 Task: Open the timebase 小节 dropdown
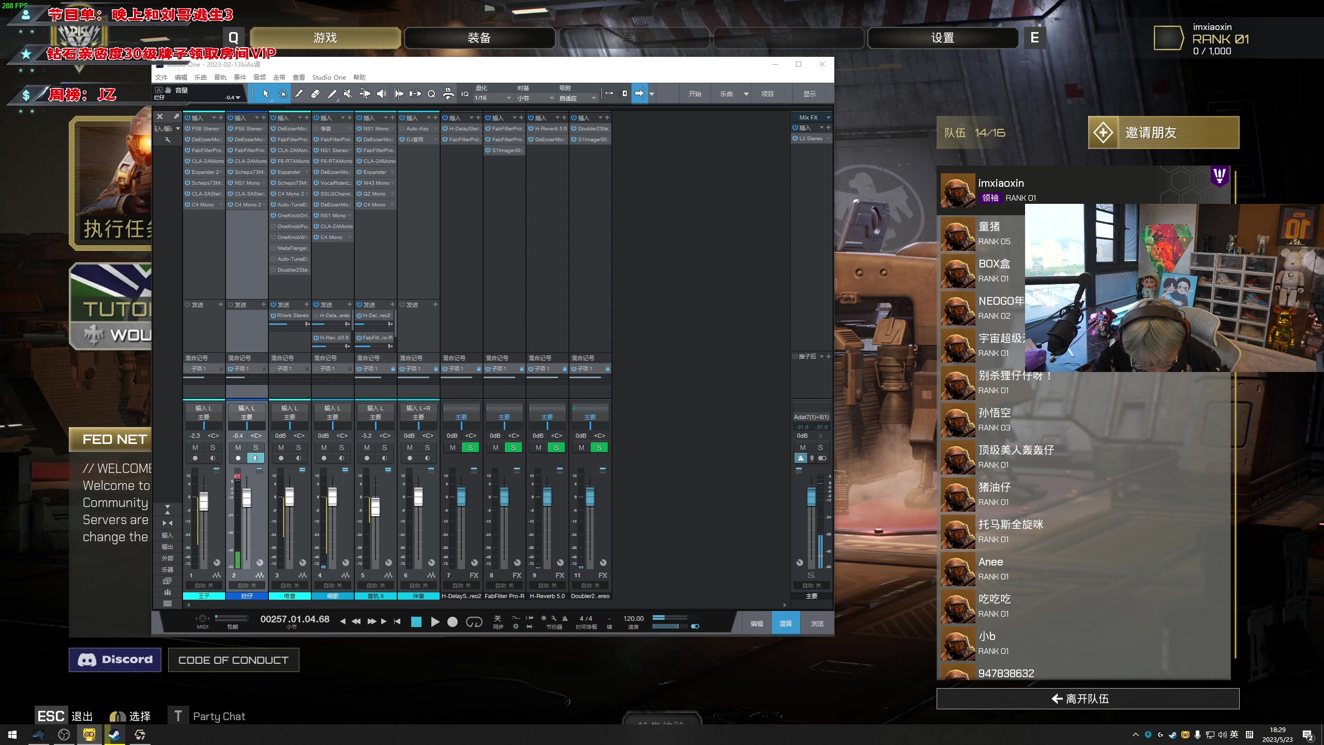(x=536, y=98)
